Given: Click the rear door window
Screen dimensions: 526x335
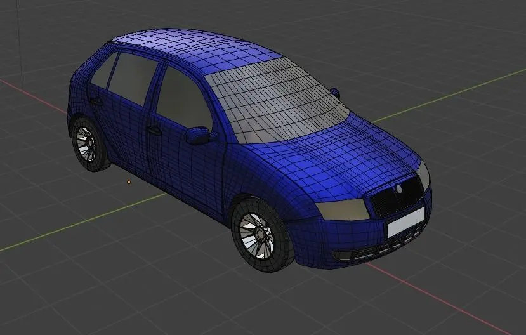Looking at the screenshot, I should (133, 79).
